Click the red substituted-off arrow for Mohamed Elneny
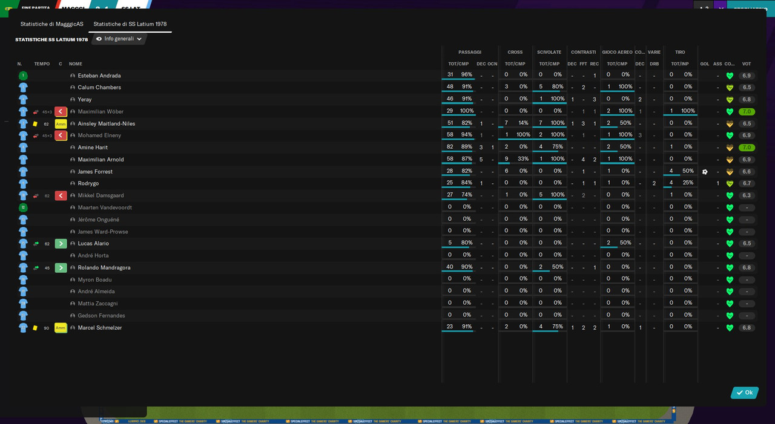Screen dimensions: 775x424 coord(61,135)
